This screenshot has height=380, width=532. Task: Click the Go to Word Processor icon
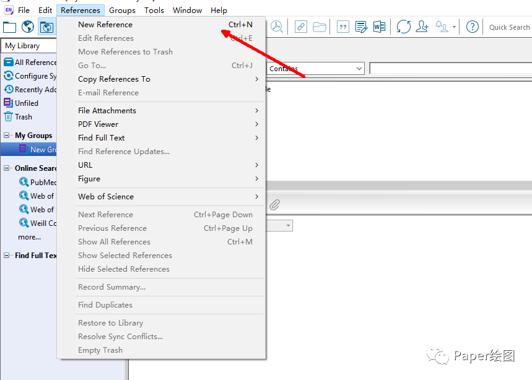[x=379, y=27]
